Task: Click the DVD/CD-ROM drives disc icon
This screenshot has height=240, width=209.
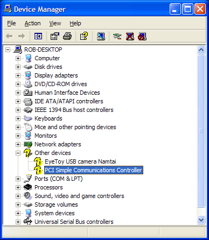Action: tap(28, 84)
